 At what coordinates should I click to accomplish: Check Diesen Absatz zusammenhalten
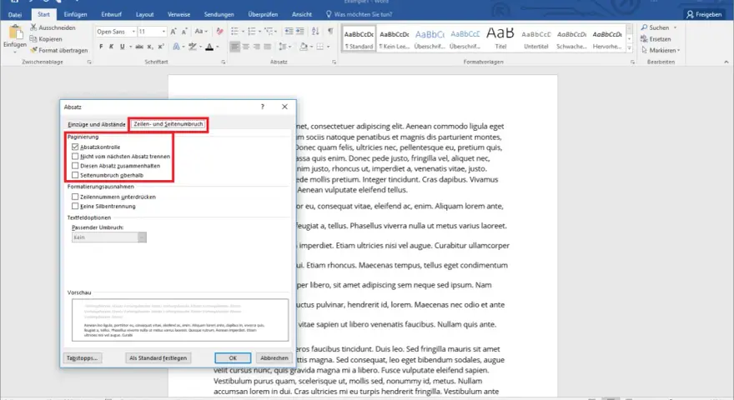click(x=75, y=166)
